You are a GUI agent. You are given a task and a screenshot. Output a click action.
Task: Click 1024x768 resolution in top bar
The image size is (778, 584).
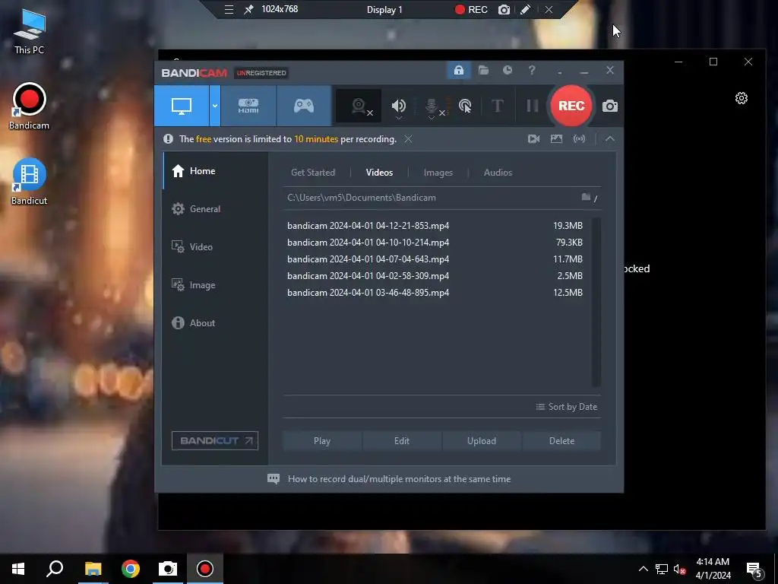[280, 9]
